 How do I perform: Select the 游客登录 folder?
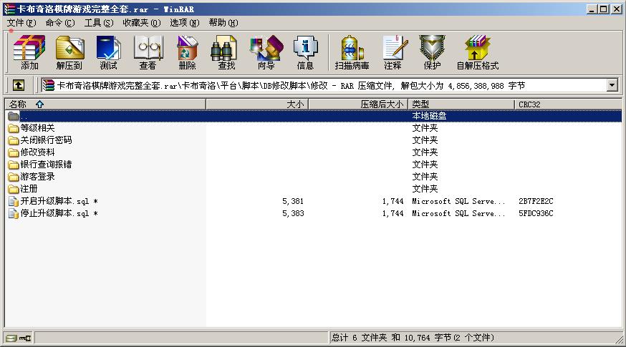click(x=37, y=177)
